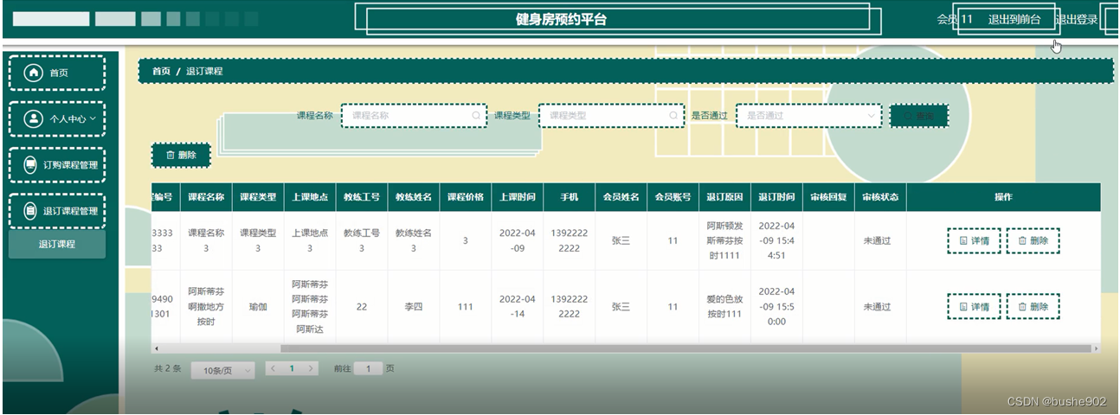The width and height of the screenshot is (1120, 415).
Task: Delete the 瑜伽 course row
Action: (x=1033, y=306)
